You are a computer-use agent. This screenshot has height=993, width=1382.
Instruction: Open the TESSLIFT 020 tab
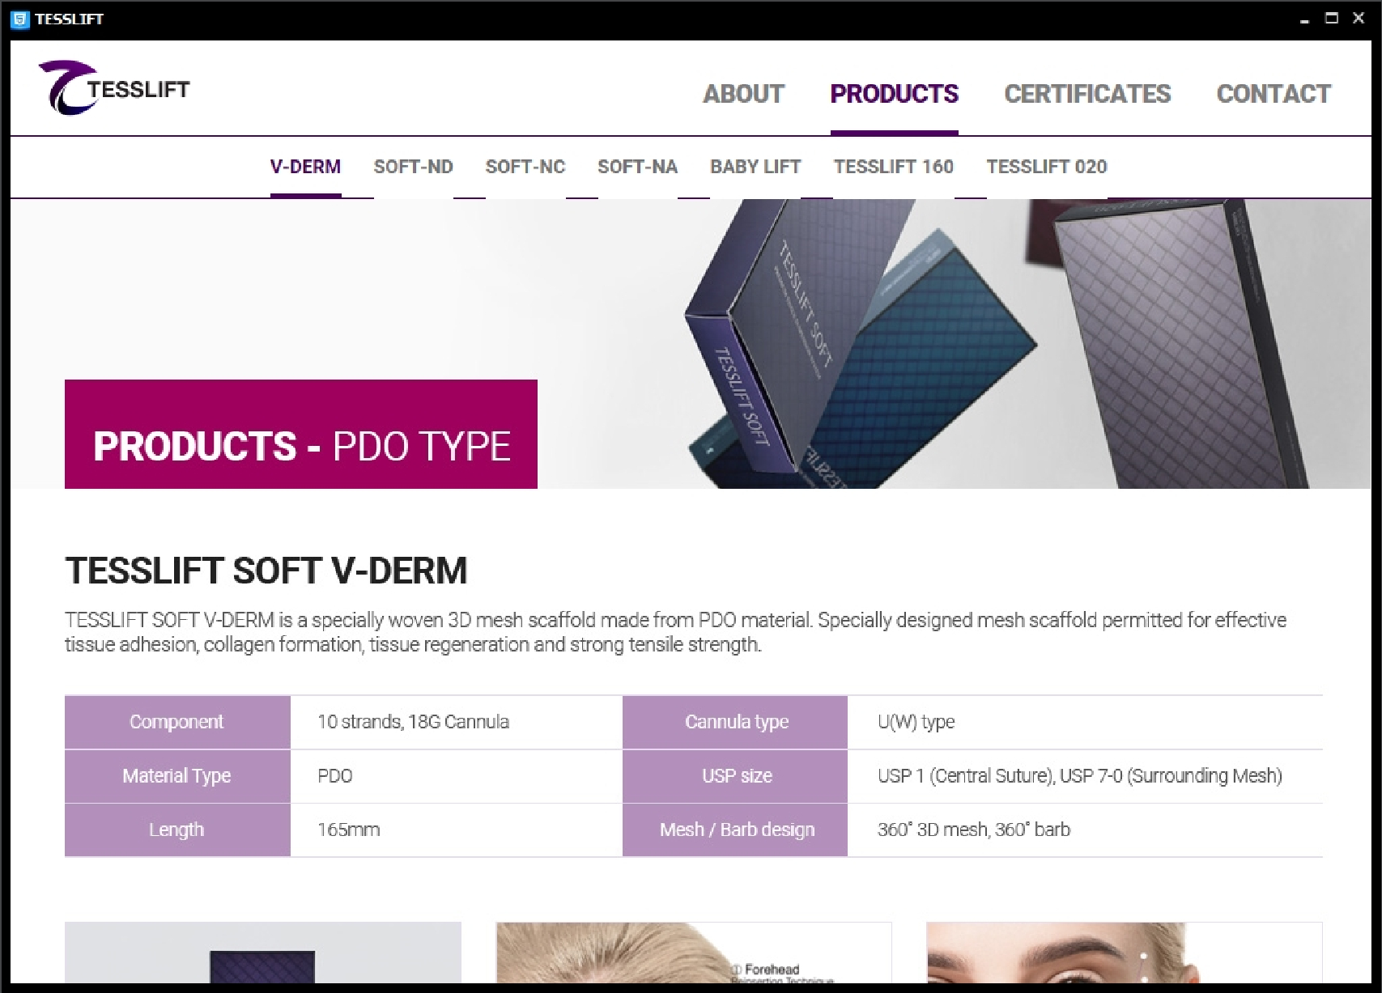[x=1046, y=167]
